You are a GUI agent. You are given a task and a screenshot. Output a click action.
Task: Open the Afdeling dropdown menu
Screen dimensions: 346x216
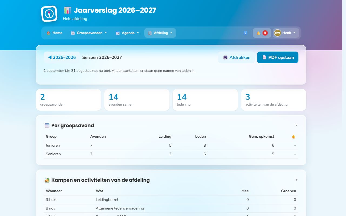coord(160,33)
